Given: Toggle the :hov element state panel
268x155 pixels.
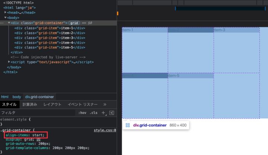Looking at the screenshot, I should 82,113.
